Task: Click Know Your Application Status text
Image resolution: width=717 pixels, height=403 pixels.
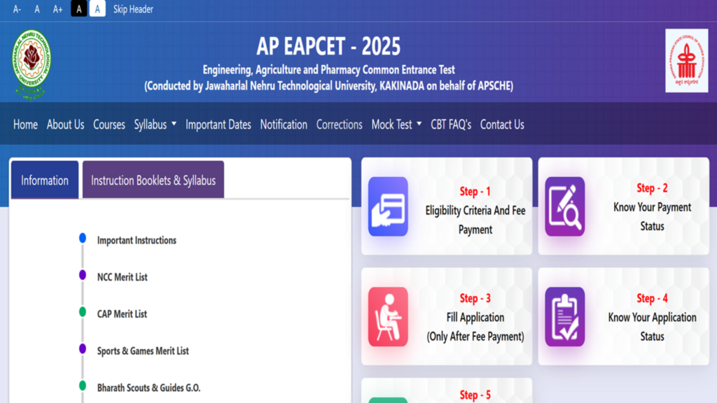Action: click(x=652, y=327)
